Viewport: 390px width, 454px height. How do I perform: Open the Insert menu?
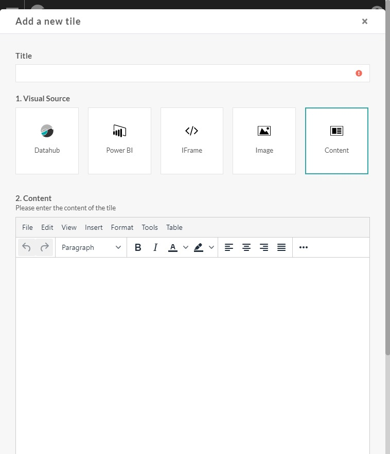[94, 227]
